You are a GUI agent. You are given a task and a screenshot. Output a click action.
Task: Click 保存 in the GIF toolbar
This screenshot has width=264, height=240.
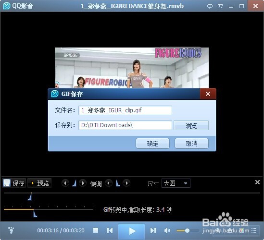point(14,183)
